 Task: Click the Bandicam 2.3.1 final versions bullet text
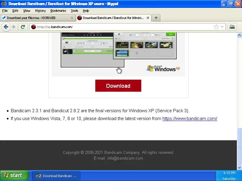point(100,111)
